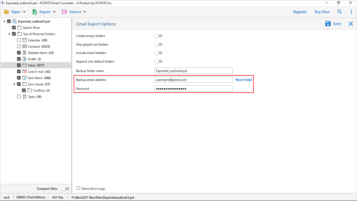This screenshot has height=201, width=357.
Task: Click the Backup email address field
Action: (x=193, y=80)
